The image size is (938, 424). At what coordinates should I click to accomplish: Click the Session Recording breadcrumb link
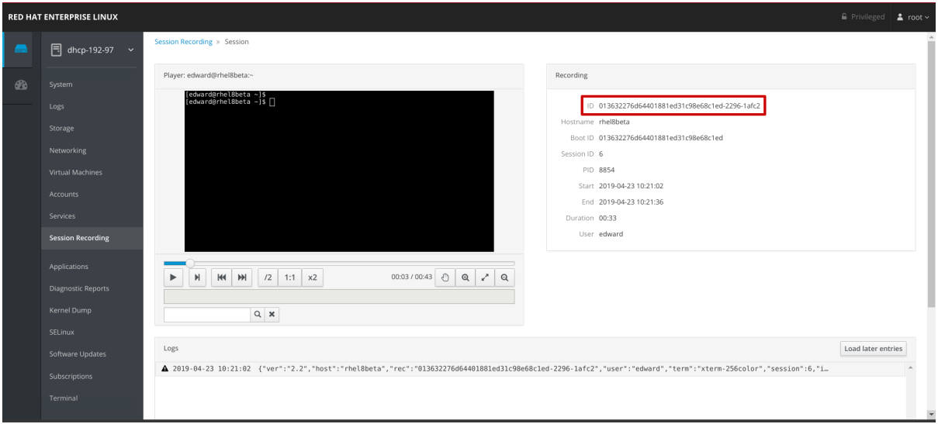coord(183,42)
